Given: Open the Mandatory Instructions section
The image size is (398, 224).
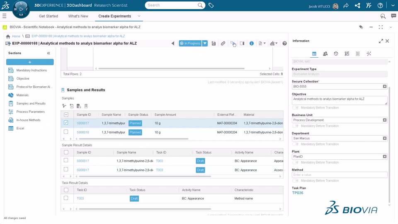Looking at the screenshot, I should [32, 71].
